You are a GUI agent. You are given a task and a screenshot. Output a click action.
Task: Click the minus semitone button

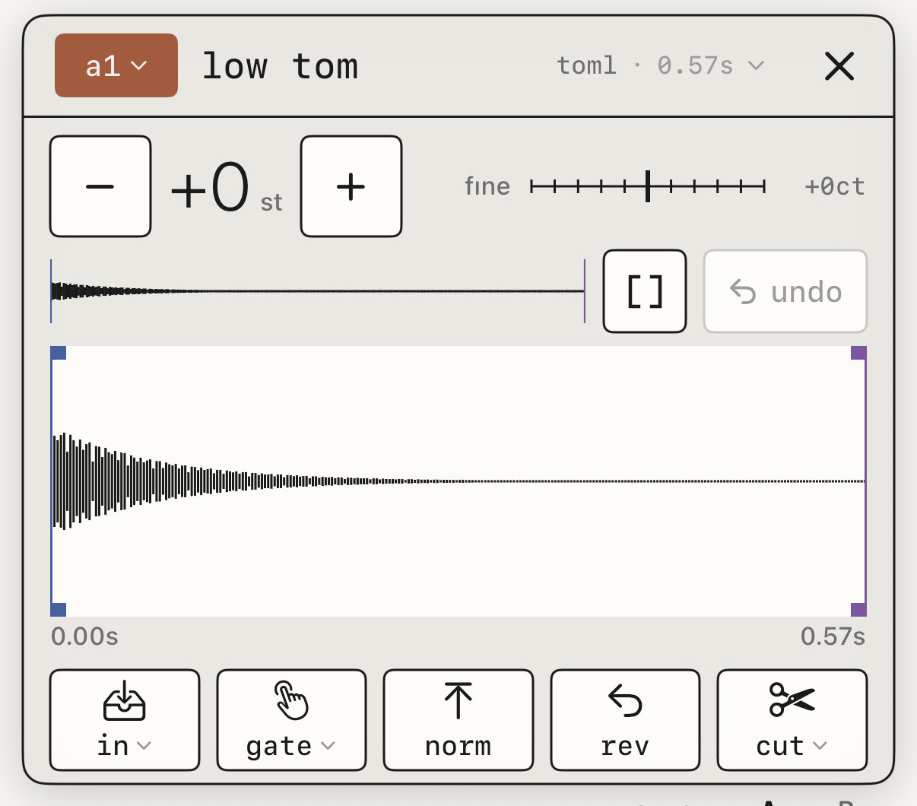point(100,186)
